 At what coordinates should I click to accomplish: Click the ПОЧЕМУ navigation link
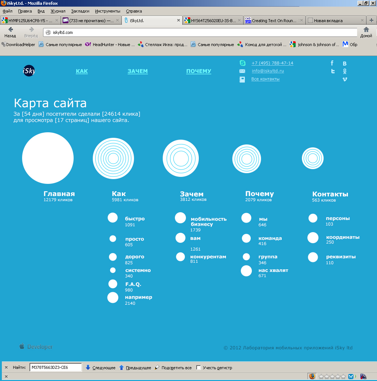[198, 71]
